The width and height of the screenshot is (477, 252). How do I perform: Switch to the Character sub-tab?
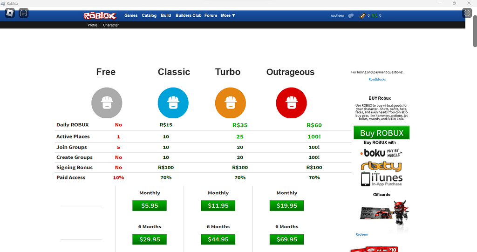tap(111, 25)
